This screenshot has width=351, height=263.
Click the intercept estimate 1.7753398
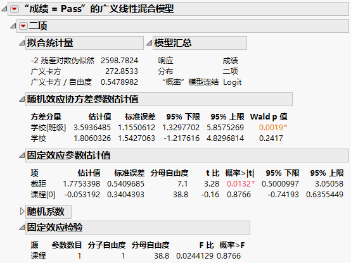click(x=81, y=184)
